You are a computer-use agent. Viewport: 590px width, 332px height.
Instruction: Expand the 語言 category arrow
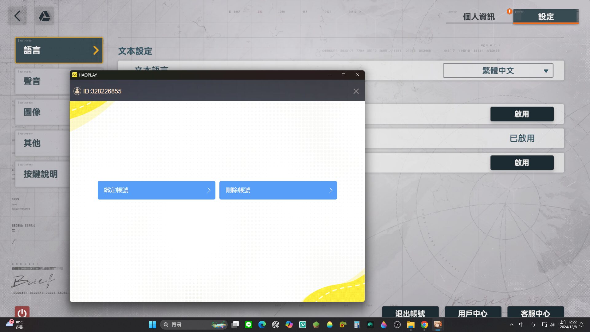96,50
